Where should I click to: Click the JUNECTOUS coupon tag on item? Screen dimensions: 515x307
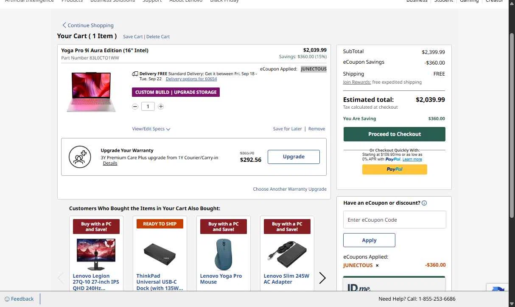click(x=313, y=69)
